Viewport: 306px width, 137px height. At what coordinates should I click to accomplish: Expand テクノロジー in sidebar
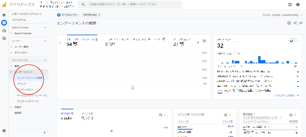tap(21, 53)
